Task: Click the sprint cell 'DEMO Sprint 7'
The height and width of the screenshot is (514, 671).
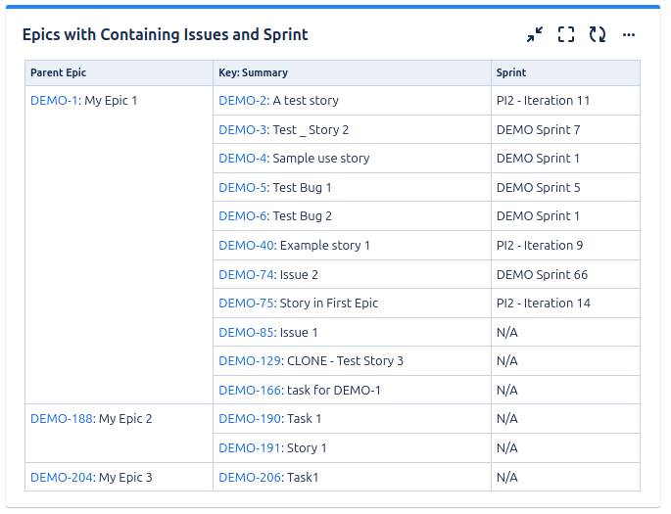Action: coord(565,129)
